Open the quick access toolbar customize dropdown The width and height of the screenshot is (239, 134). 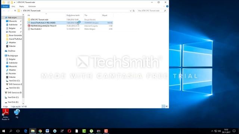[15, 3]
